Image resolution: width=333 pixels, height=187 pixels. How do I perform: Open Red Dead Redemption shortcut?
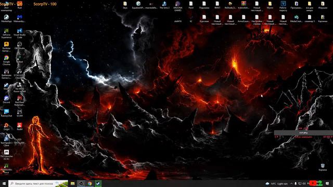click(20, 101)
